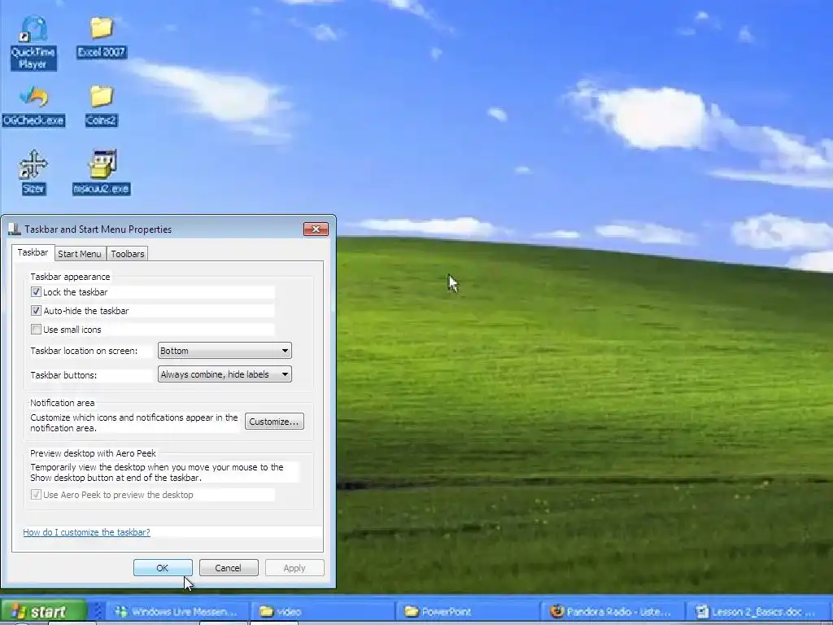This screenshot has width=833, height=625.
Task: Switch to the Toolbars tab
Action: point(128,254)
